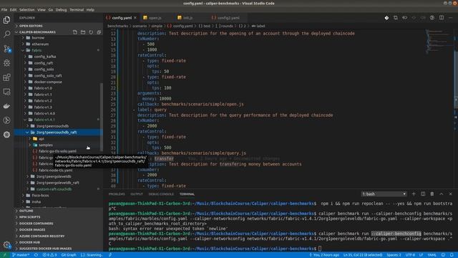Open notifications bell in status bar
The height and width of the screenshot is (258, 458).
pyautogui.click(x=452, y=255)
